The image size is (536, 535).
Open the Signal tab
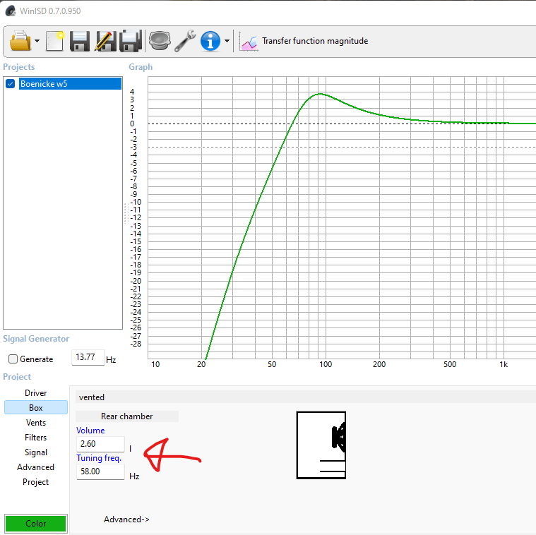35,452
